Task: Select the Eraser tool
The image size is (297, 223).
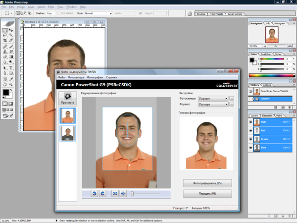Action: [5, 56]
